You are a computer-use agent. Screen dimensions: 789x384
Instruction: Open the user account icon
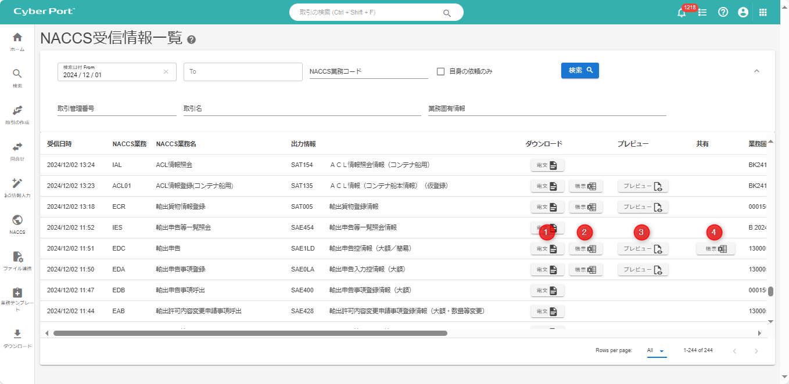(743, 12)
